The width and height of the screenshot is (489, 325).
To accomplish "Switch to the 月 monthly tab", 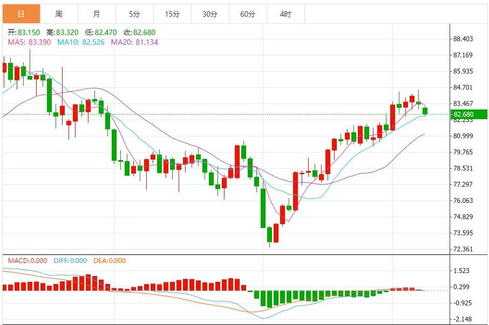I will click(x=97, y=13).
